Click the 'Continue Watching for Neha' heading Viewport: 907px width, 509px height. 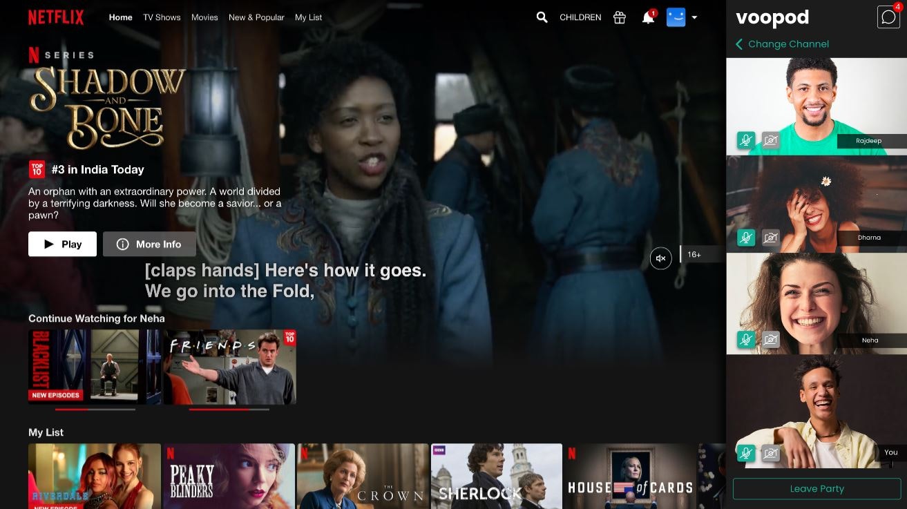pos(97,318)
